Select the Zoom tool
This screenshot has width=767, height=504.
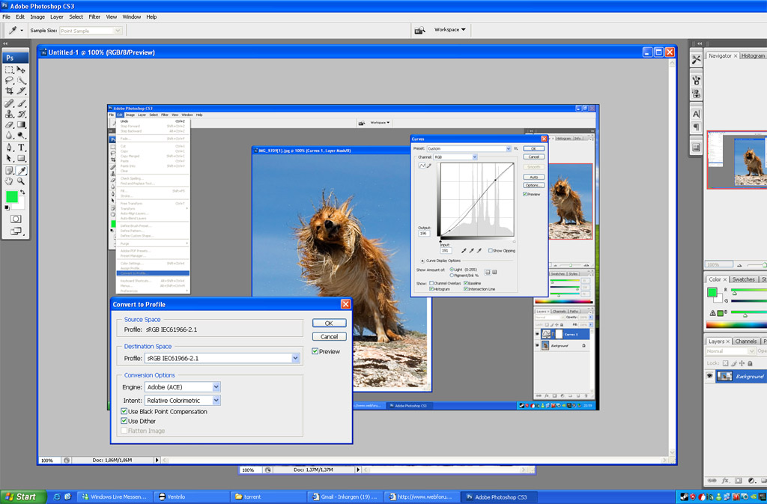(x=21, y=181)
